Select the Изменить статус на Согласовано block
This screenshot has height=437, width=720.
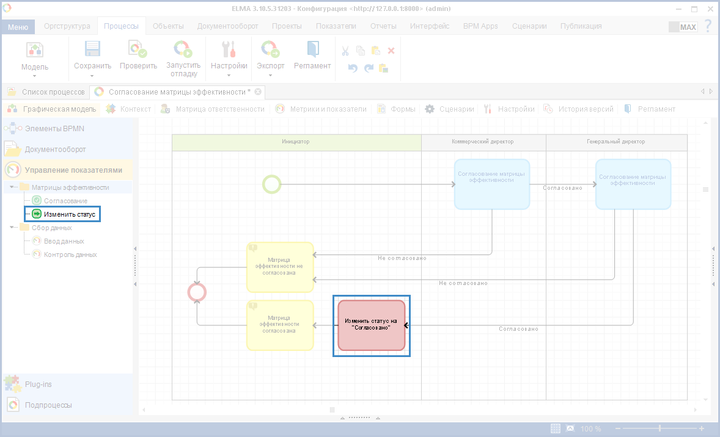pyautogui.click(x=371, y=325)
